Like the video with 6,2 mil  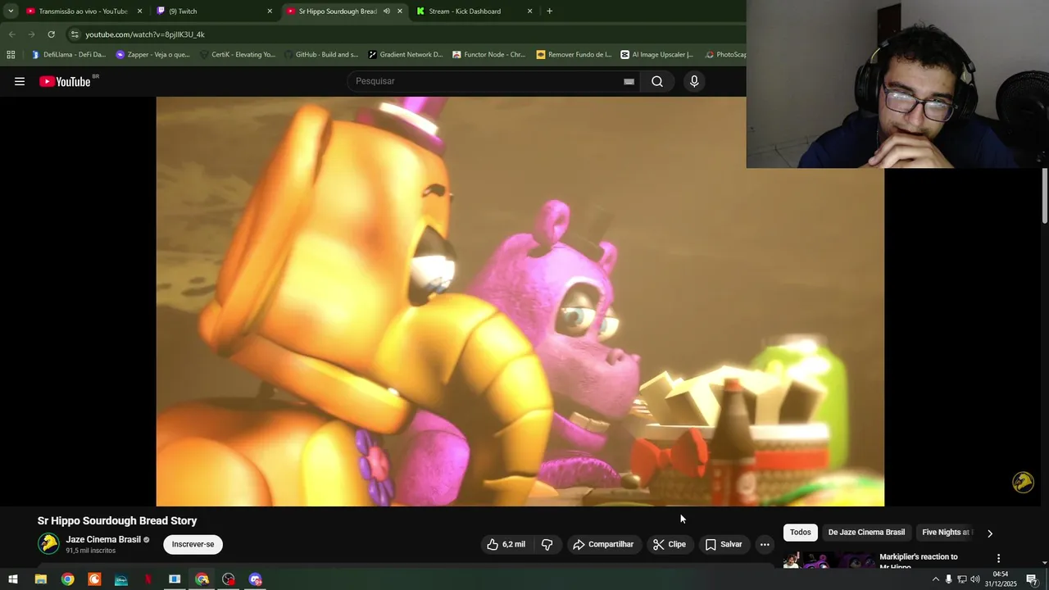coord(506,544)
